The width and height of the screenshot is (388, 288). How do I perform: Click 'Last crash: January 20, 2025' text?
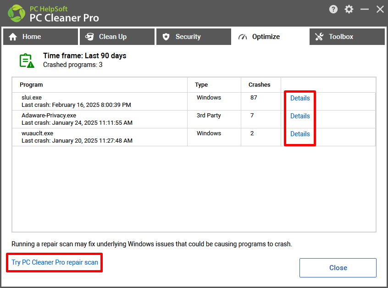pyautogui.click(x=77, y=140)
